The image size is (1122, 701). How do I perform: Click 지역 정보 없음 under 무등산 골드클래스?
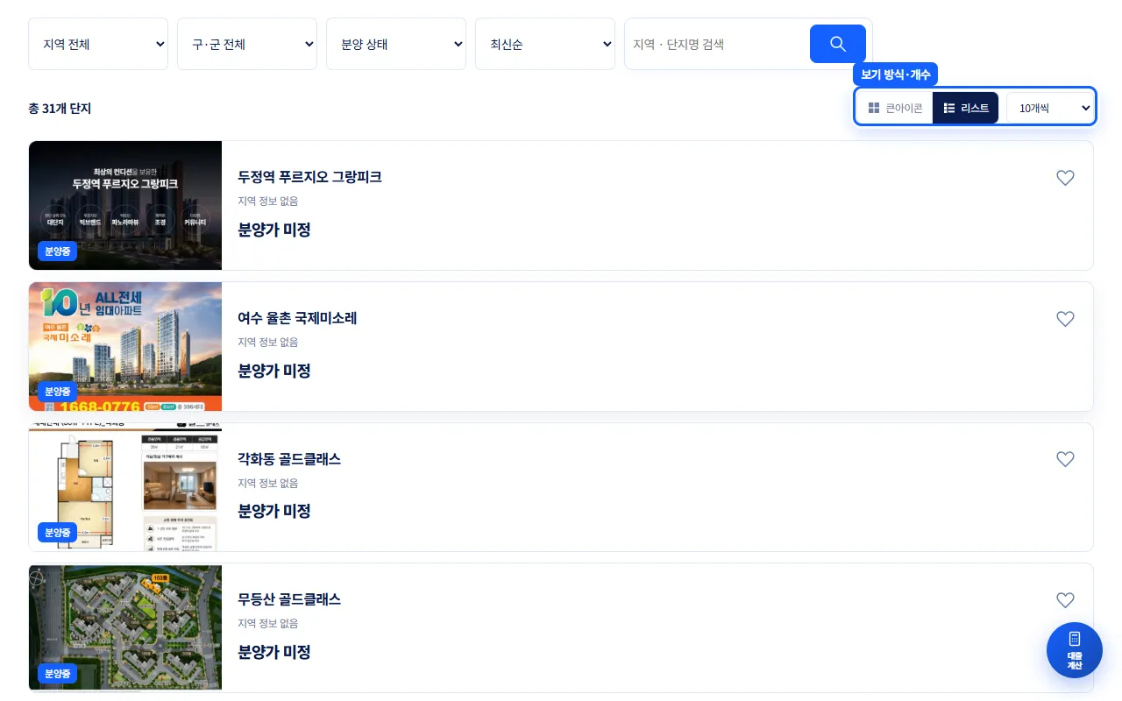coord(268,624)
